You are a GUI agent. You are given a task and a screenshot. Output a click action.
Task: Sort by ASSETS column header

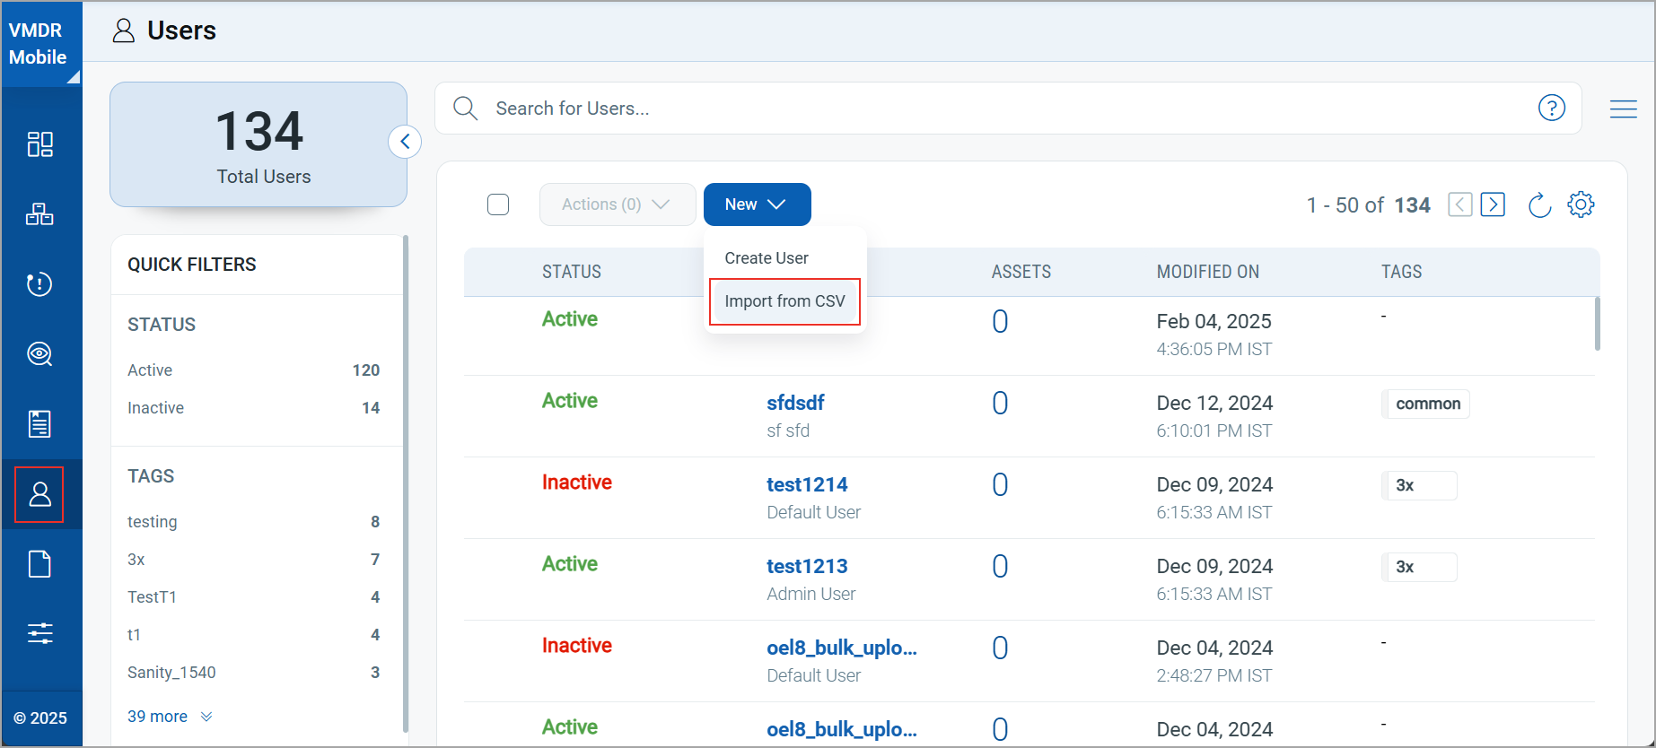click(1021, 272)
